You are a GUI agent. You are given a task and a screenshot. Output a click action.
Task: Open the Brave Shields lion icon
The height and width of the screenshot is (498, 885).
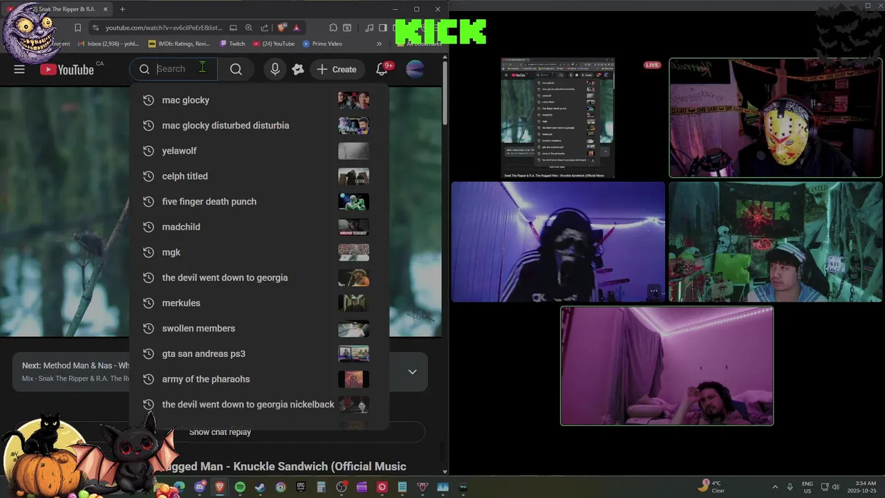281,28
